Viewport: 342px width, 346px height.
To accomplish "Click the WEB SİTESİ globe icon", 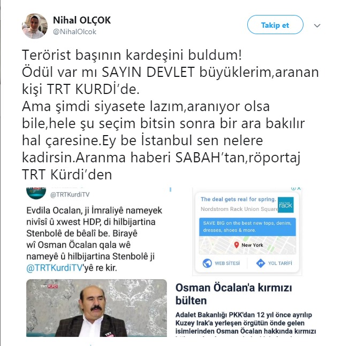I will pyautogui.click(x=207, y=263).
